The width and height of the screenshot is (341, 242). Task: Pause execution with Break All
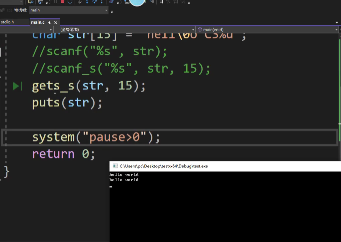[56, 1]
